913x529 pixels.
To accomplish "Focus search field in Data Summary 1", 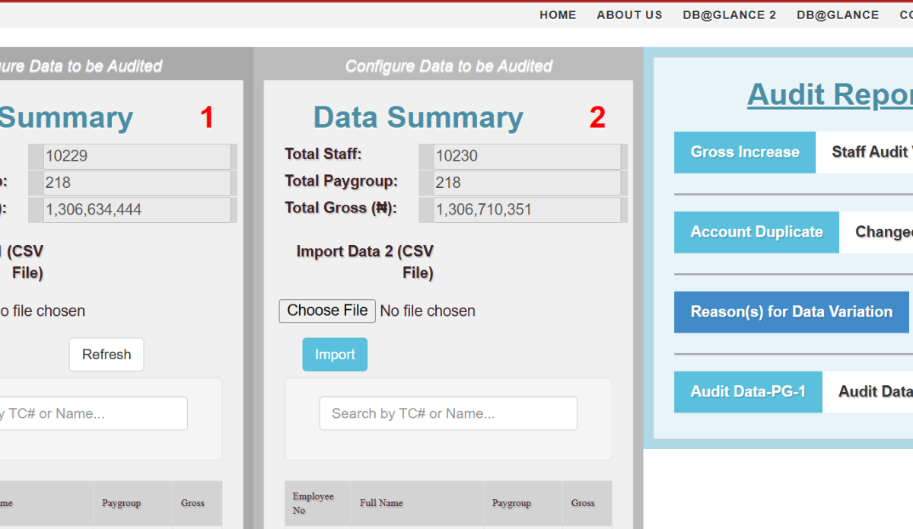I will click(x=91, y=413).
